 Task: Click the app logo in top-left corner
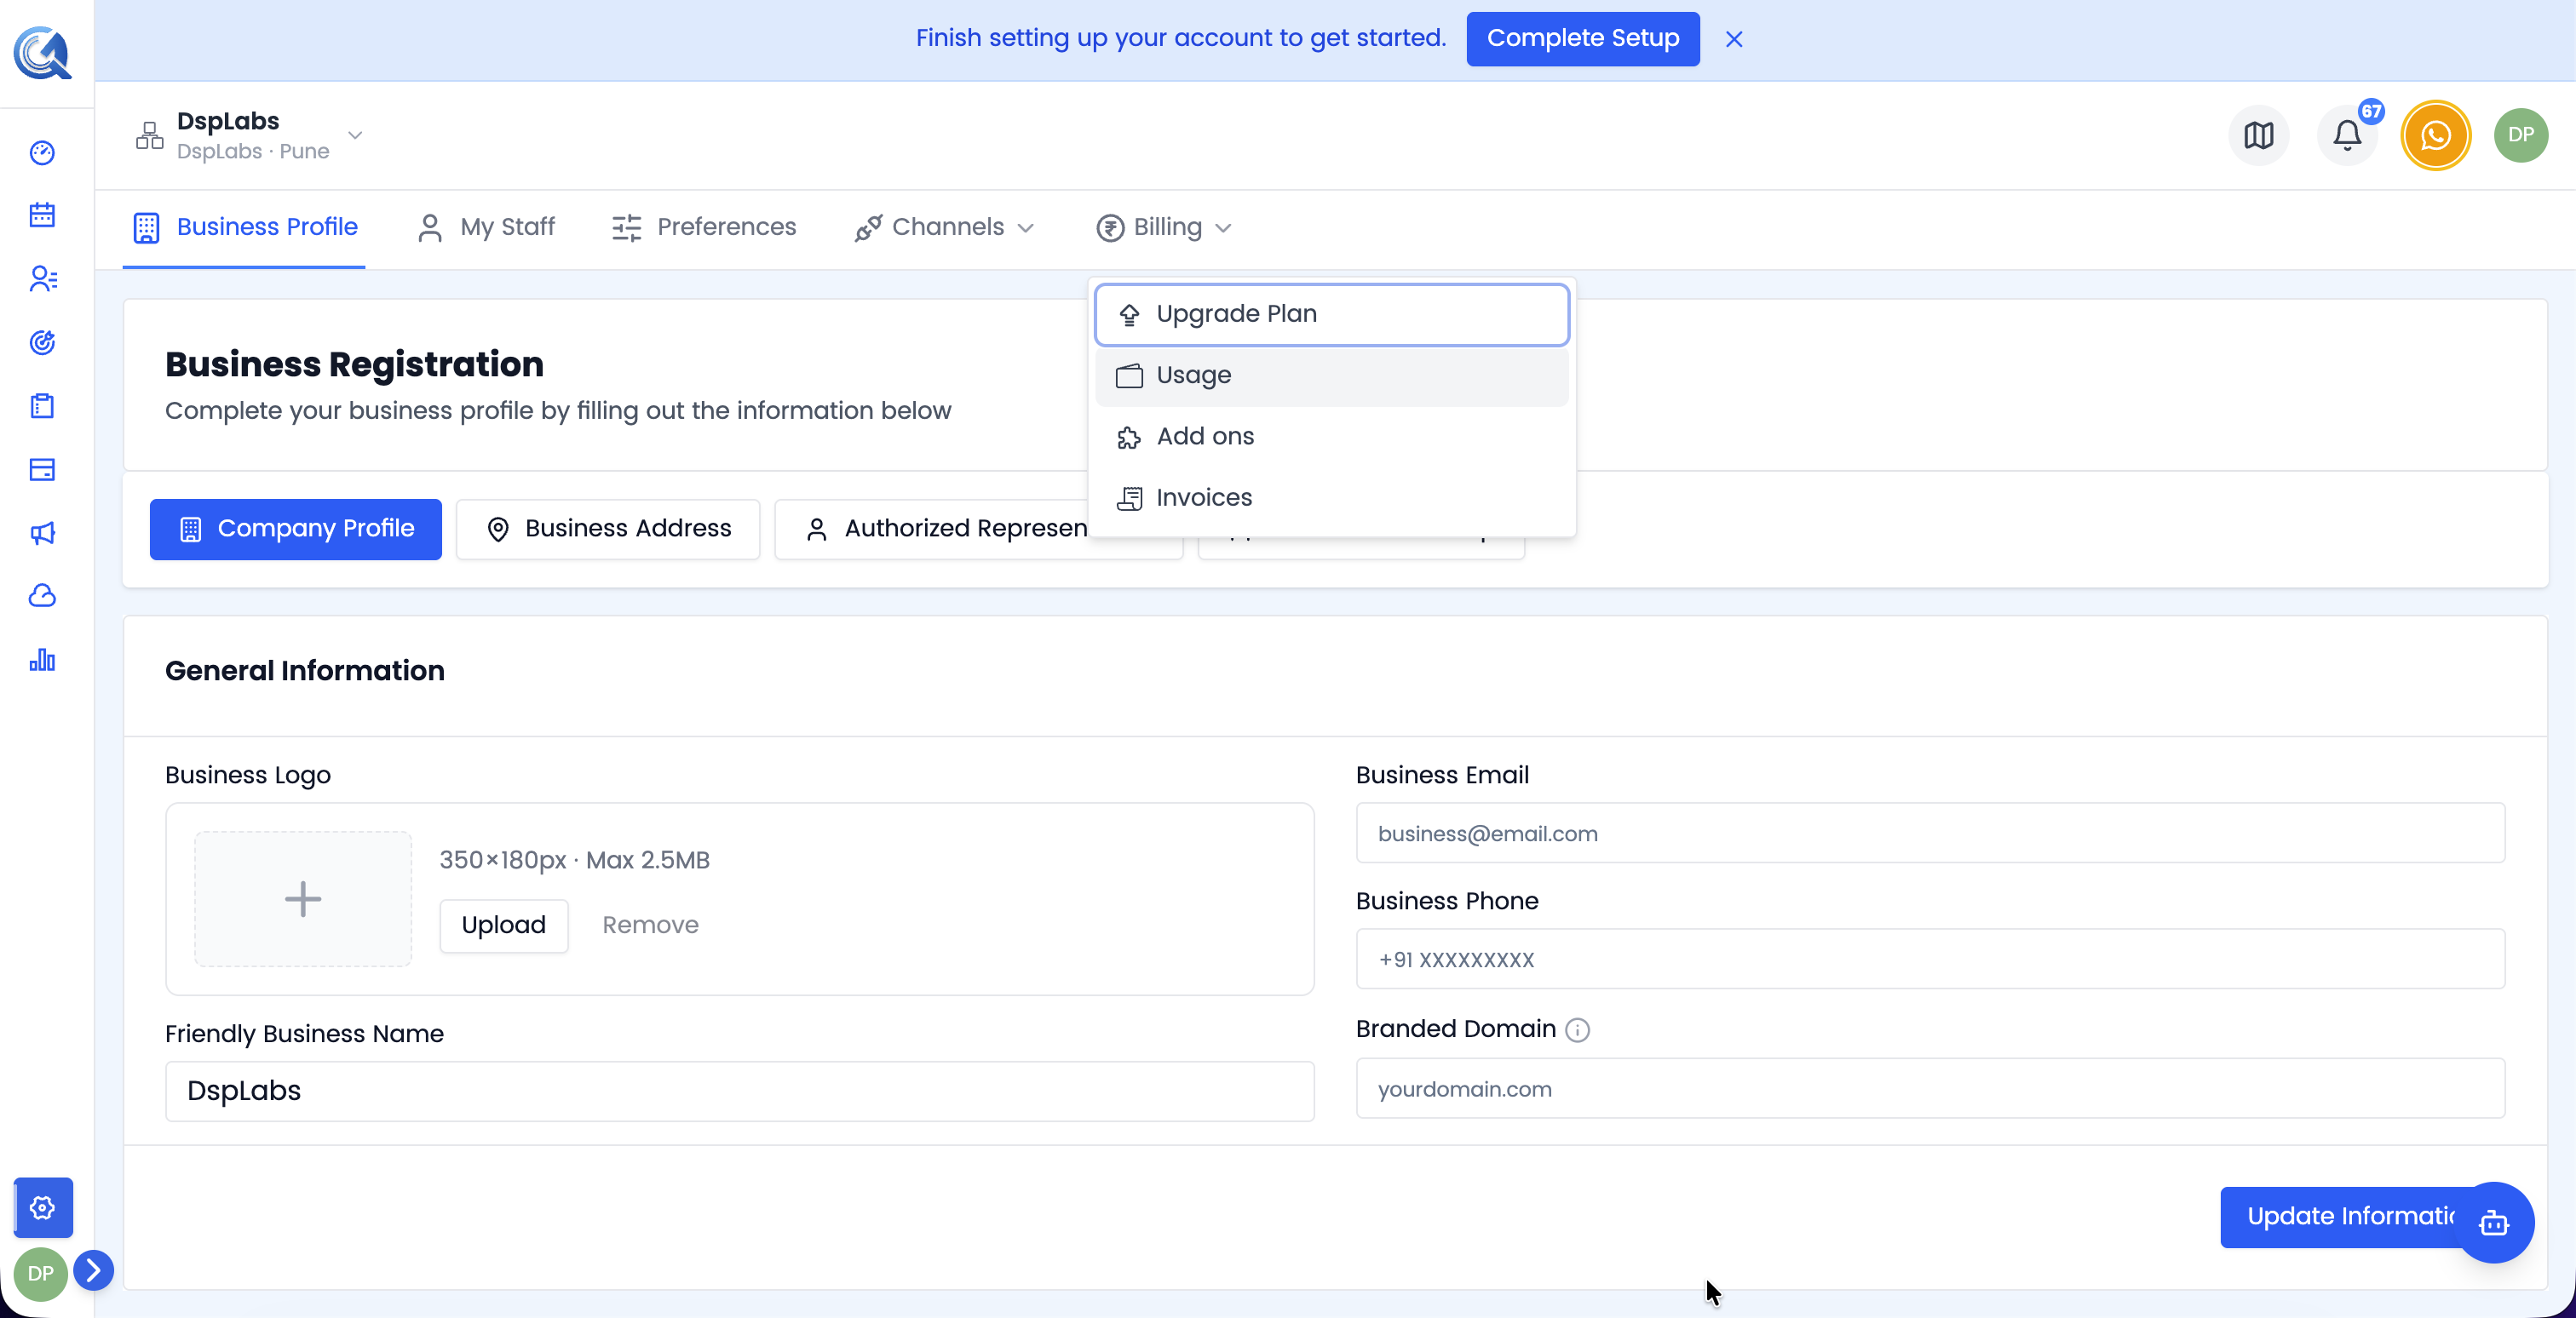click(42, 52)
